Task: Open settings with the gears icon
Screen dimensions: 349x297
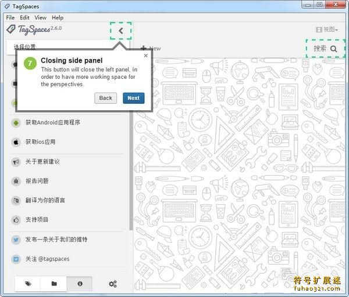Action: pyautogui.click(x=113, y=284)
